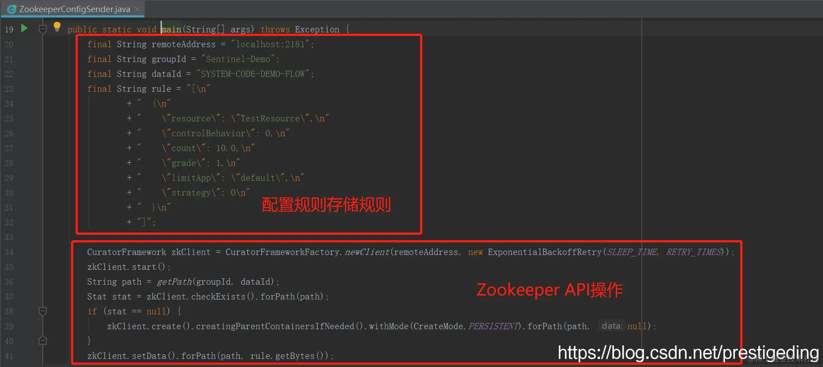Click "SYSTEM-CODE-DEMO-FLOW" string literal
The height and width of the screenshot is (367, 823).
tap(253, 74)
